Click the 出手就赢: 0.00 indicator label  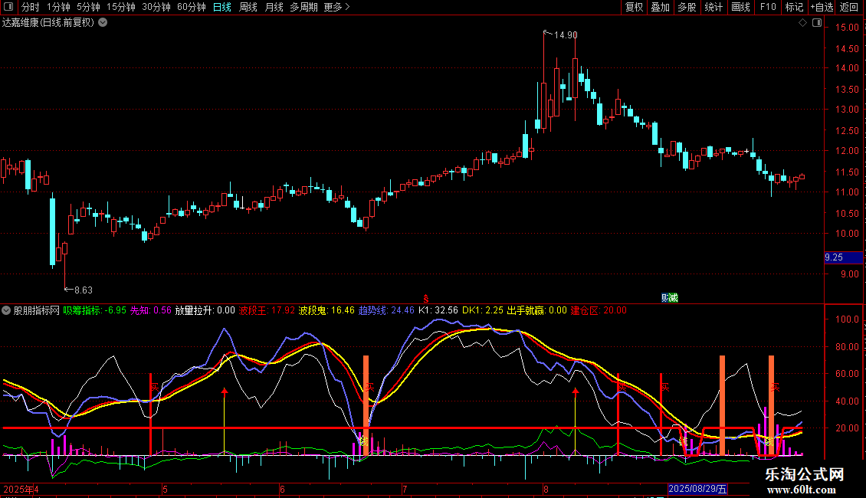tap(536, 310)
